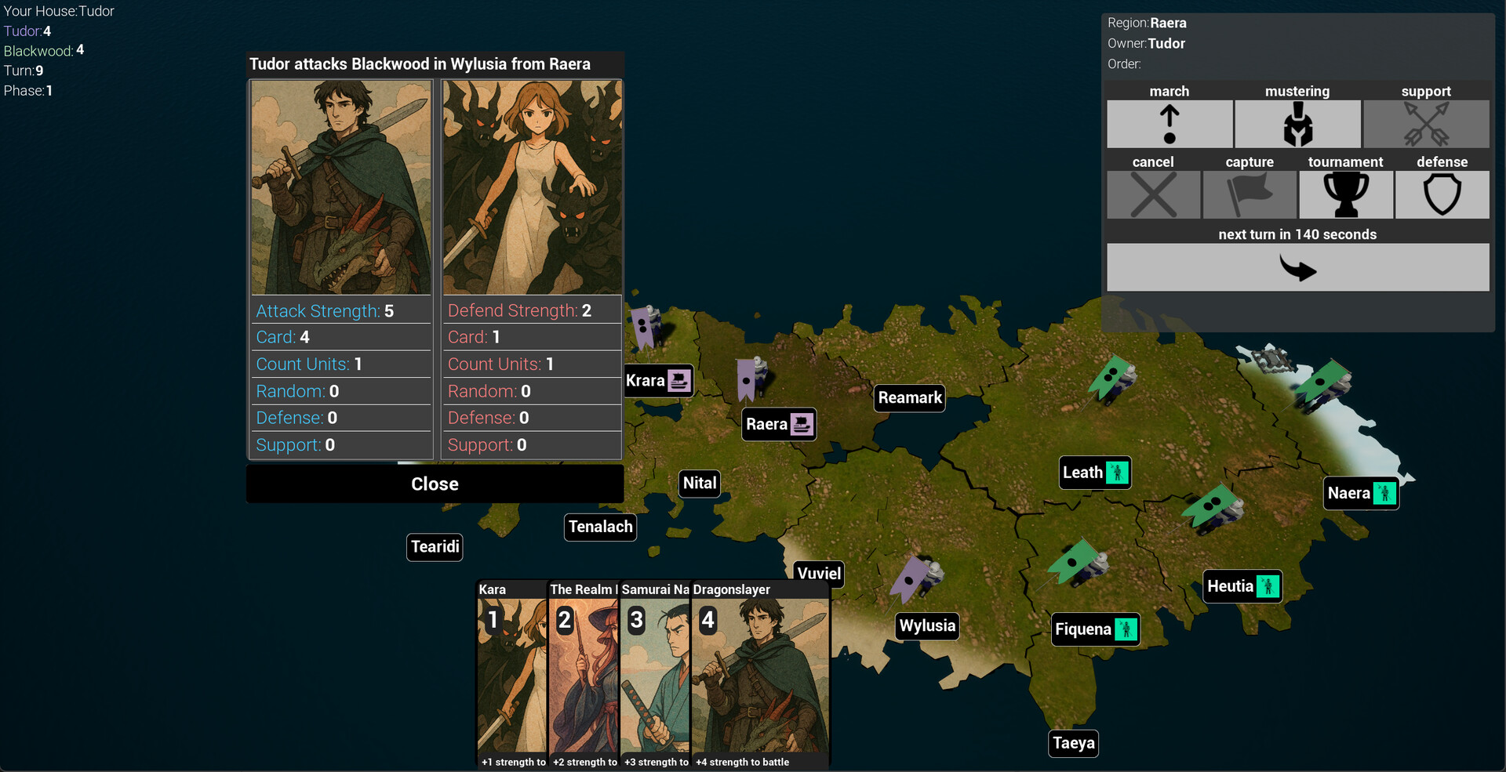Select the support crossed-arrows order
The width and height of the screenshot is (1506, 772).
coord(1426,124)
